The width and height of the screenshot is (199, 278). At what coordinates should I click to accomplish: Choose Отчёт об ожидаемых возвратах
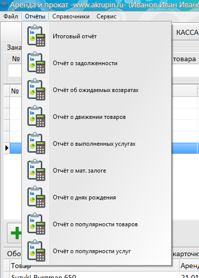click(97, 90)
